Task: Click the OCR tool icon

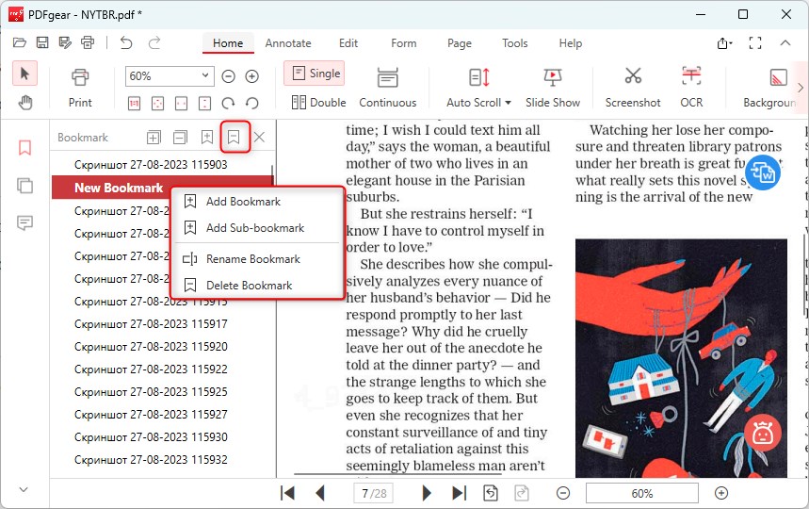Action: pyautogui.click(x=691, y=86)
